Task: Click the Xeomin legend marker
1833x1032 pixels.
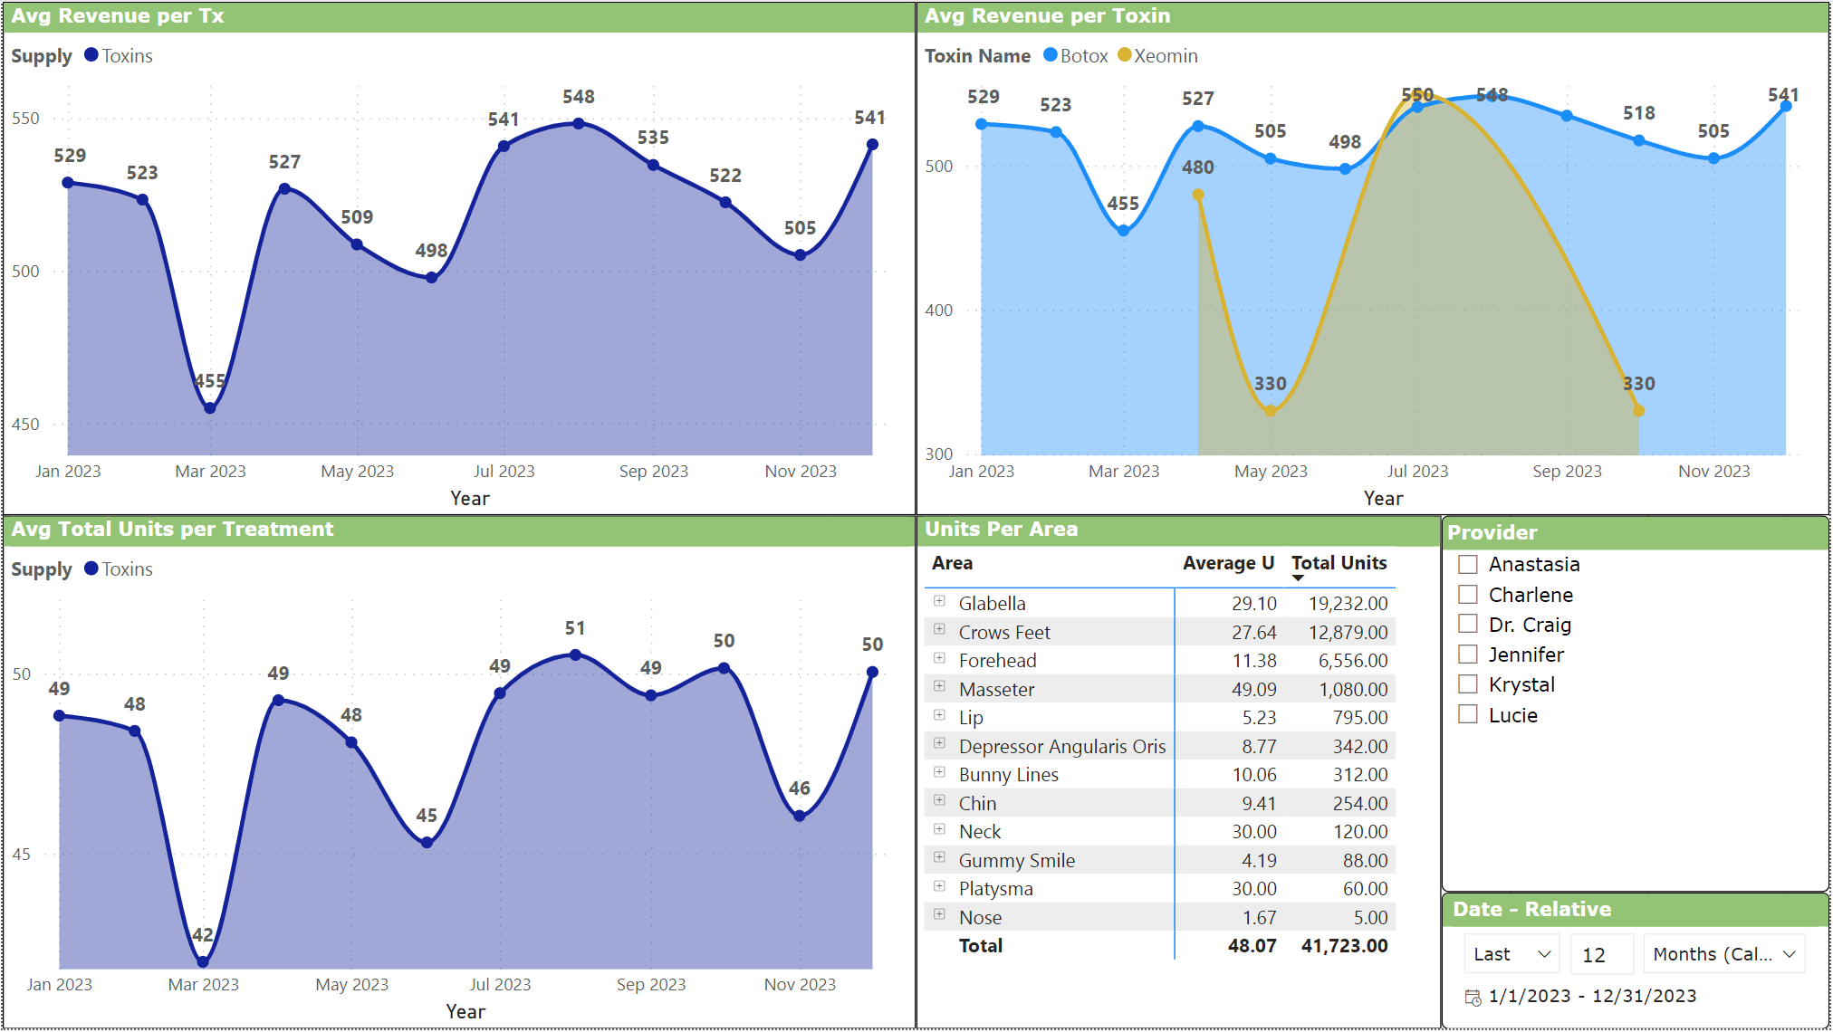Action: coord(1124,55)
